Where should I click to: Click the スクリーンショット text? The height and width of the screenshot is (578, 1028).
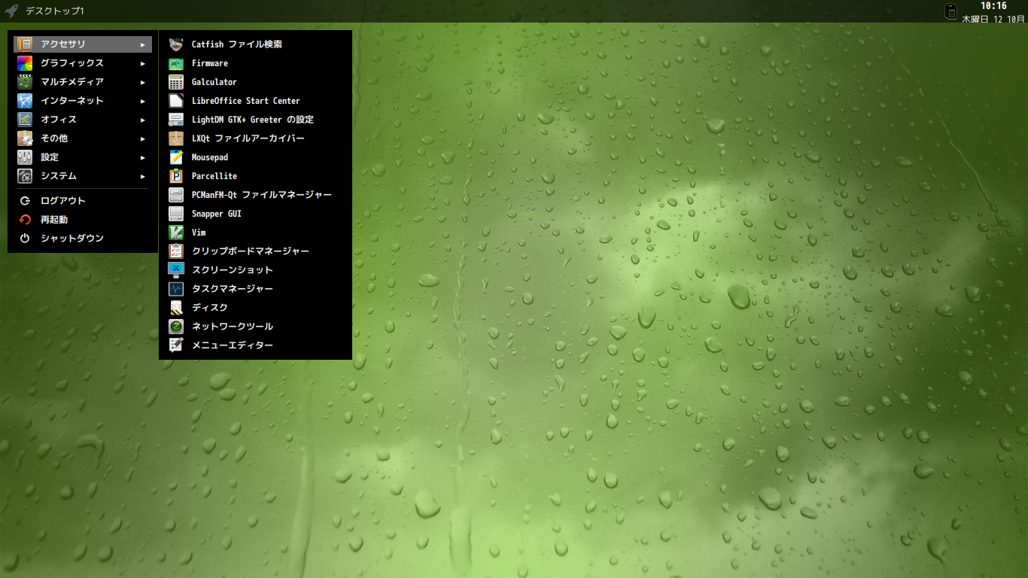coord(233,270)
